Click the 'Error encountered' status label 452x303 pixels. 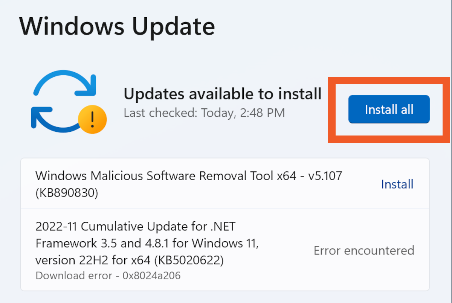tap(364, 250)
